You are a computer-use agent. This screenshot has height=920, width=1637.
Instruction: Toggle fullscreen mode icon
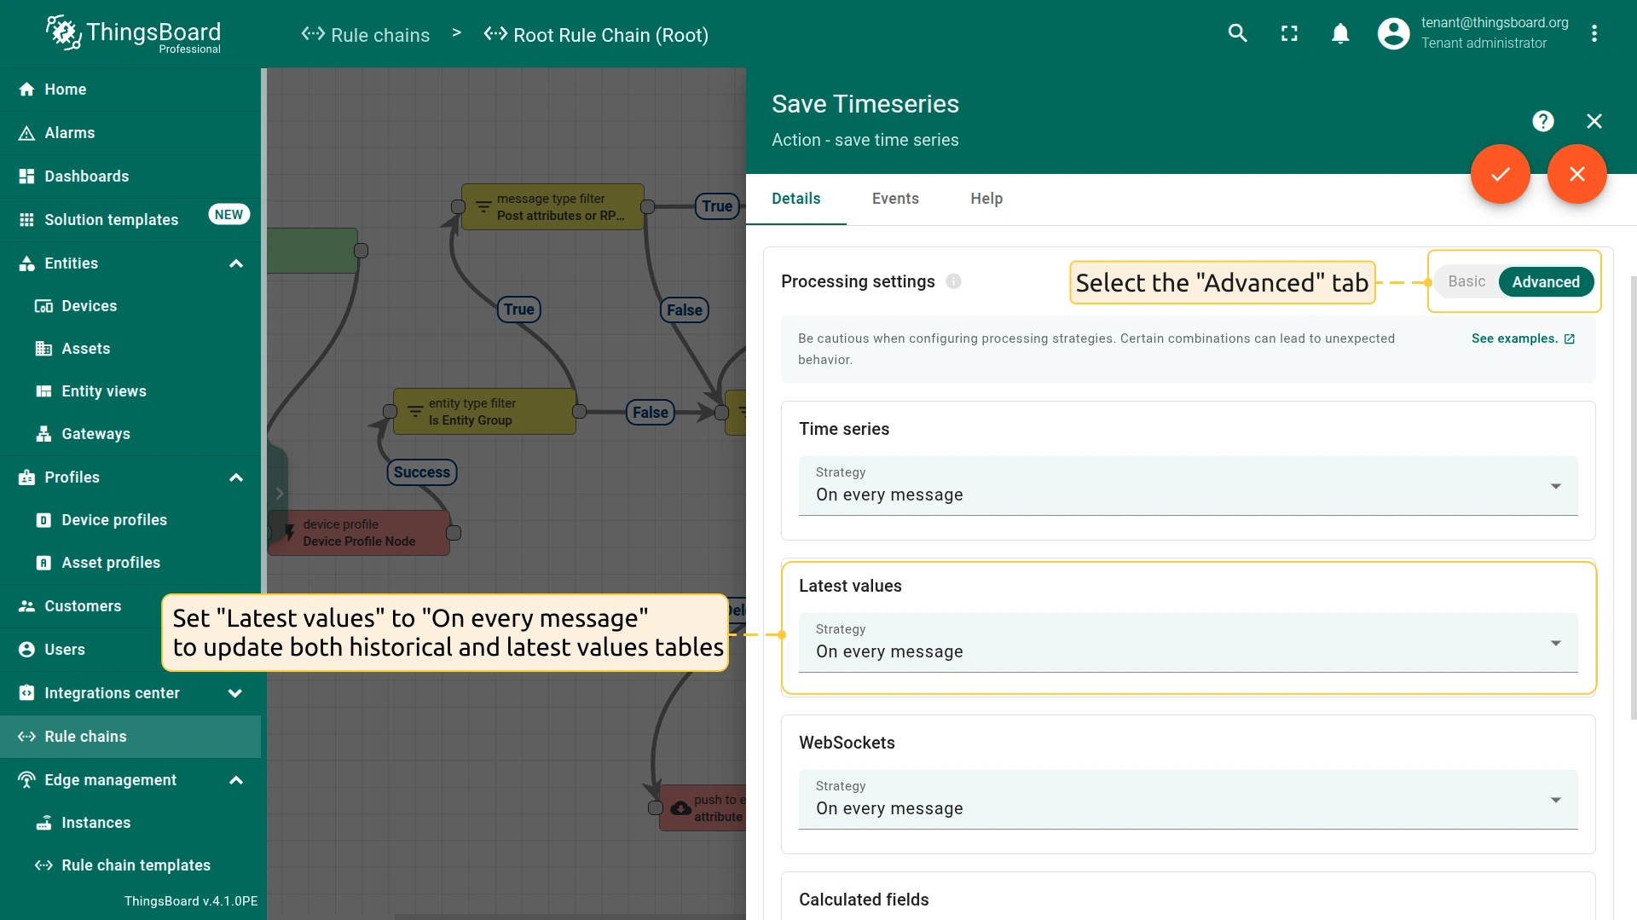pyautogui.click(x=1289, y=33)
